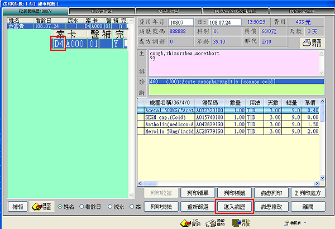
Task: Open the F3 tab
Action: (x=100, y=10)
